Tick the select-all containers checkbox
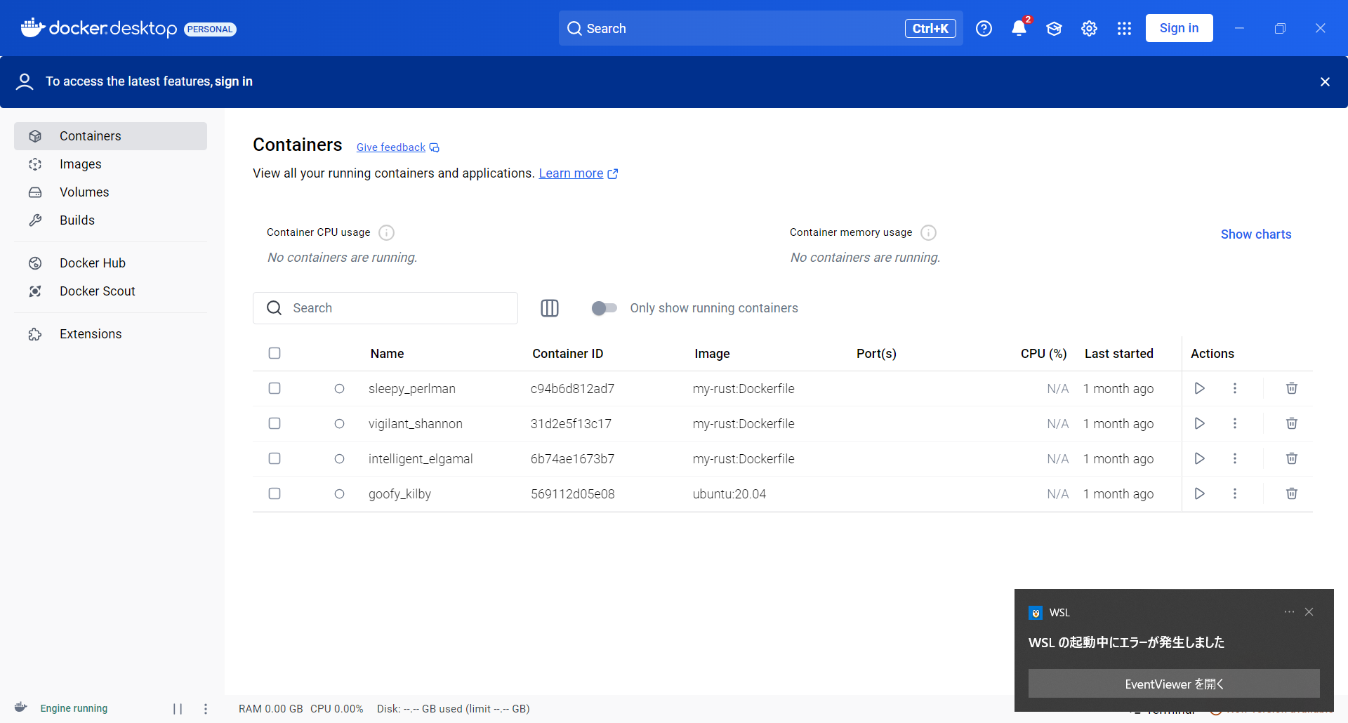 click(275, 353)
